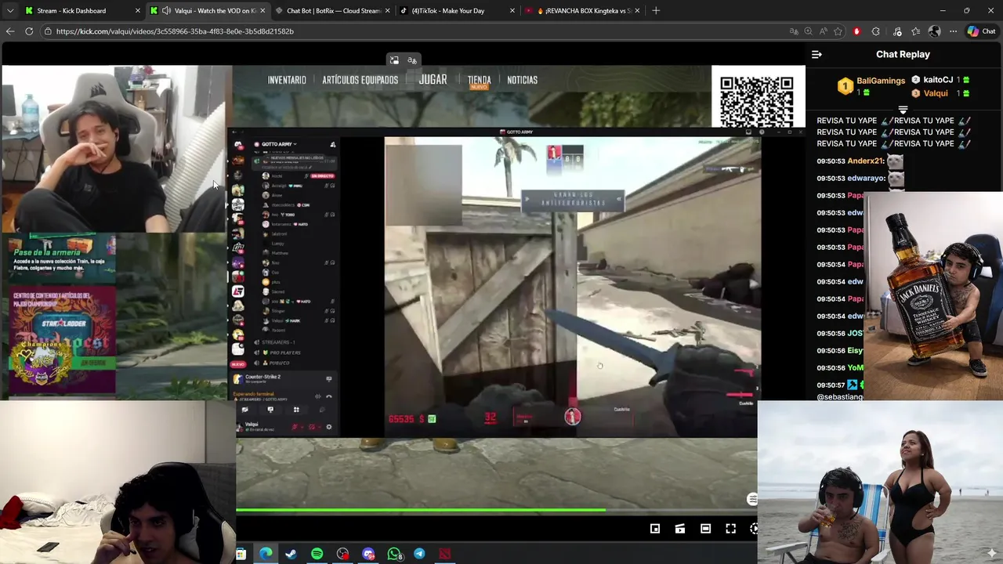The height and width of the screenshot is (564, 1003).
Task: Open Microsoft Store from the taskbar
Action: pos(241,554)
